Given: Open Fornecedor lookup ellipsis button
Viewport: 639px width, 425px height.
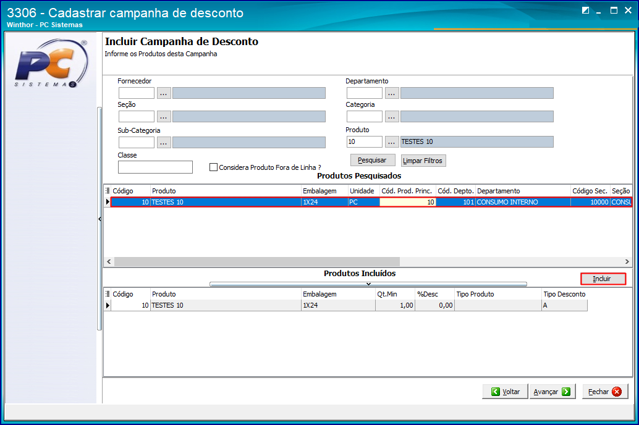Looking at the screenshot, I should (163, 93).
